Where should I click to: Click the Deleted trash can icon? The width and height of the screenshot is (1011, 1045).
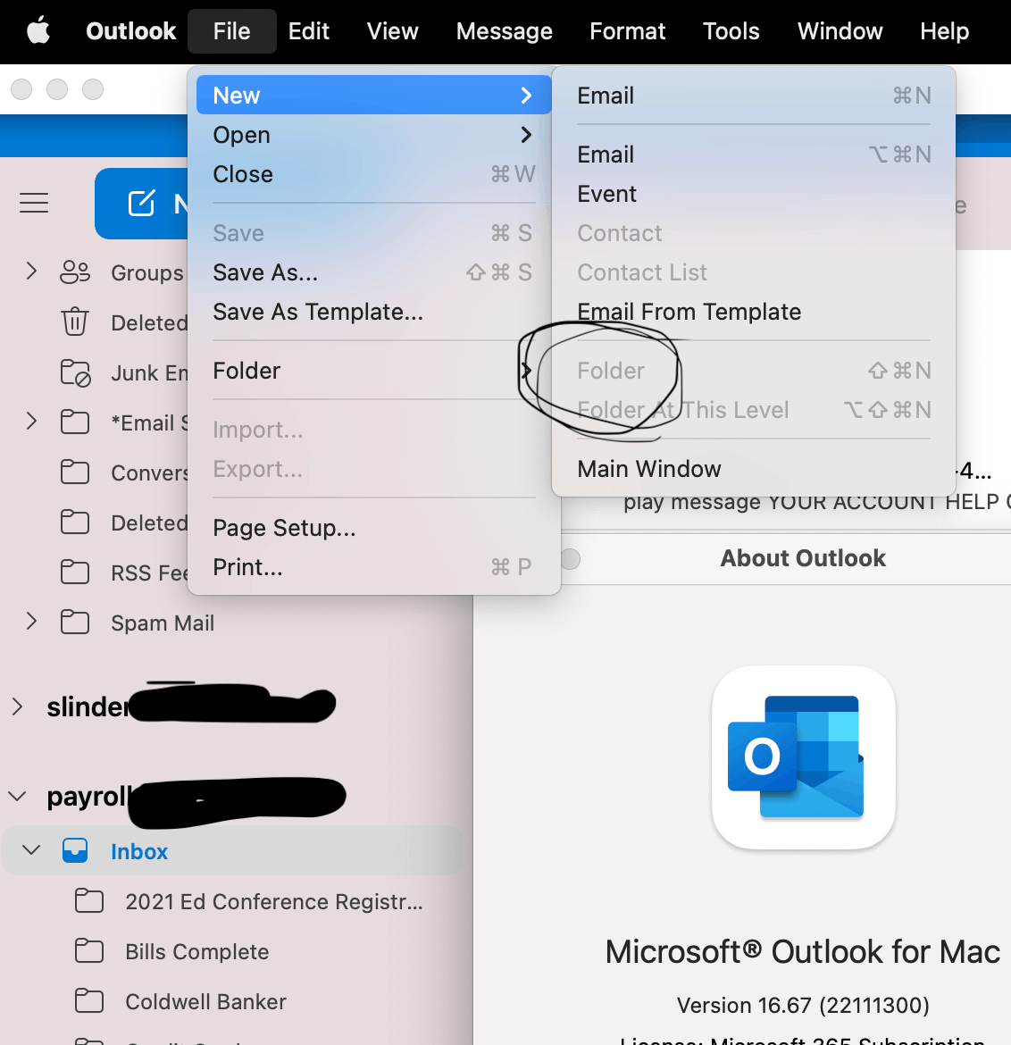75,322
